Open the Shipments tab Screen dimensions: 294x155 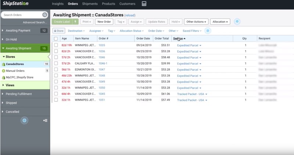point(90,4)
